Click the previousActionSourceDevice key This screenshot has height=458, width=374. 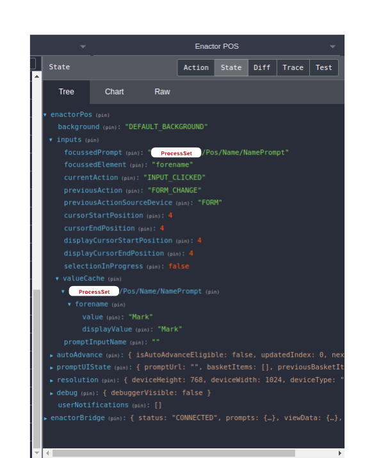[x=118, y=203]
